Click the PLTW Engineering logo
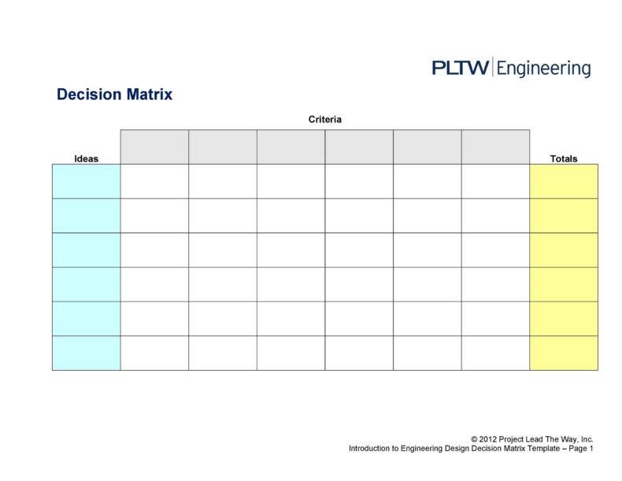622x481 pixels. tap(511, 68)
